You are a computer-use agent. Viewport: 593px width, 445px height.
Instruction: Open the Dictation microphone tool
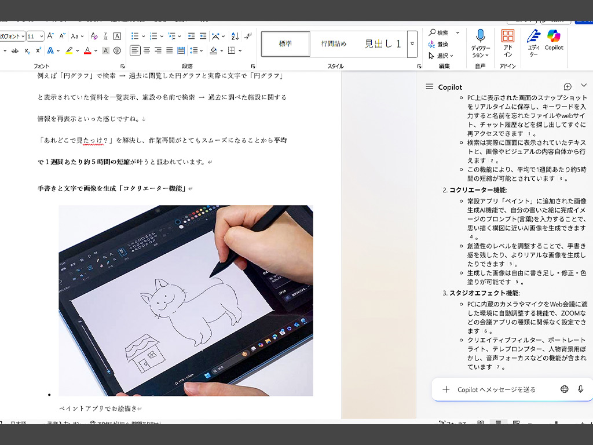click(480, 43)
